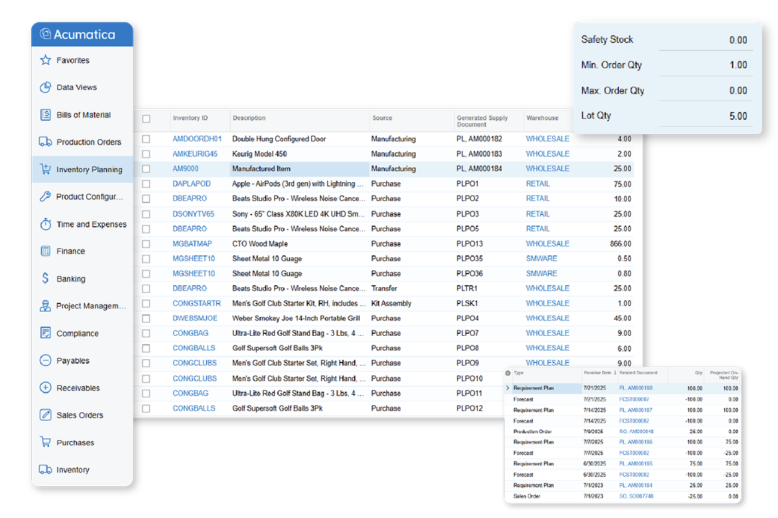778x518 pixels.
Task: Select the 'Manufactured Item' description cell
Action: [x=300, y=169]
